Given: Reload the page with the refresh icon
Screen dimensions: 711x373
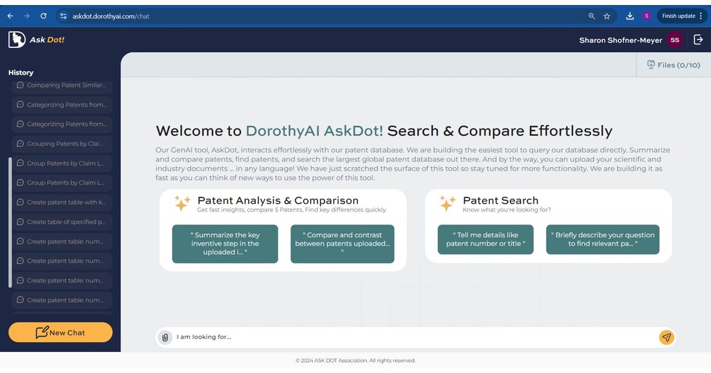Looking at the screenshot, I should (x=43, y=16).
